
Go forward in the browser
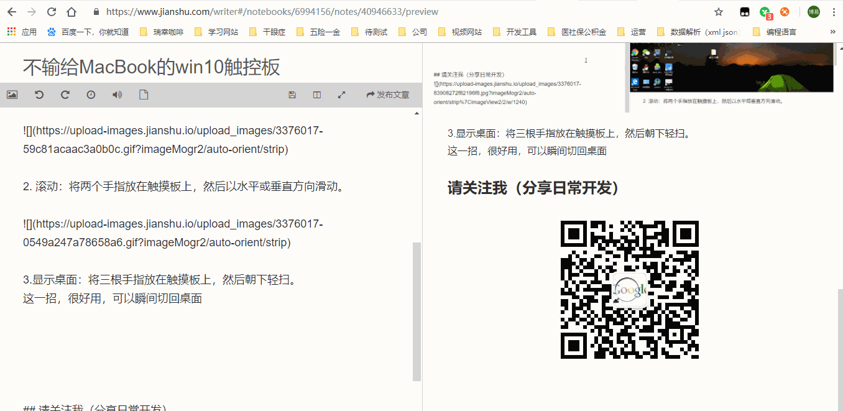[32, 12]
